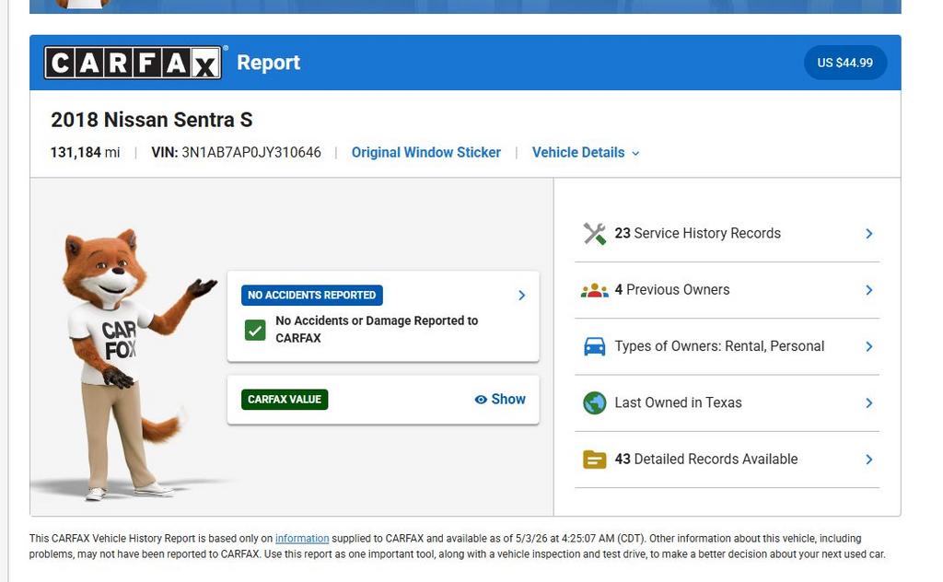Follow the information link in disclaimer

[302, 539]
